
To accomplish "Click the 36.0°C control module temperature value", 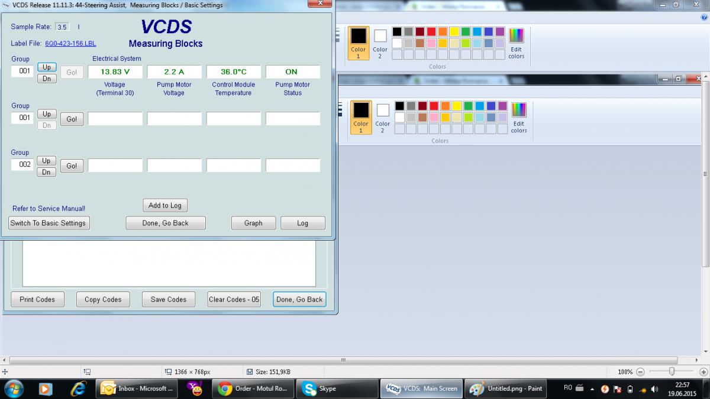I will coord(234,72).
